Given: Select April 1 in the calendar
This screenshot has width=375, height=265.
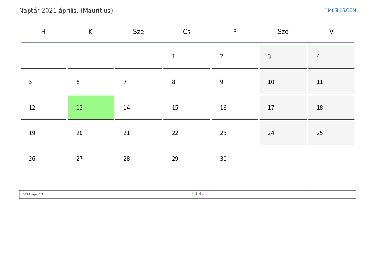Looking at the screenshot, I should point(187,56).
